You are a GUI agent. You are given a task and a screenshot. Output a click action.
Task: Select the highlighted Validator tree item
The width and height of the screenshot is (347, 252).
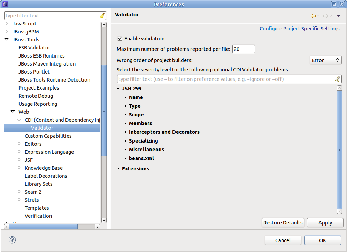pos(52,128)
